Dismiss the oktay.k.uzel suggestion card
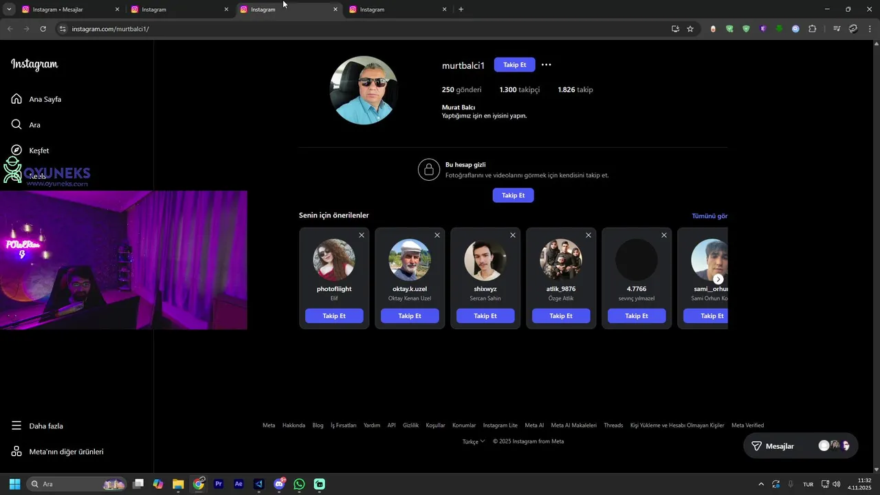The image size is (880, 495). (437, 235)
